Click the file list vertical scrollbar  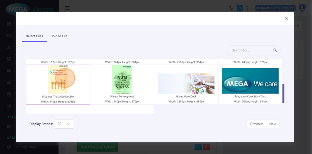(283, 94)
